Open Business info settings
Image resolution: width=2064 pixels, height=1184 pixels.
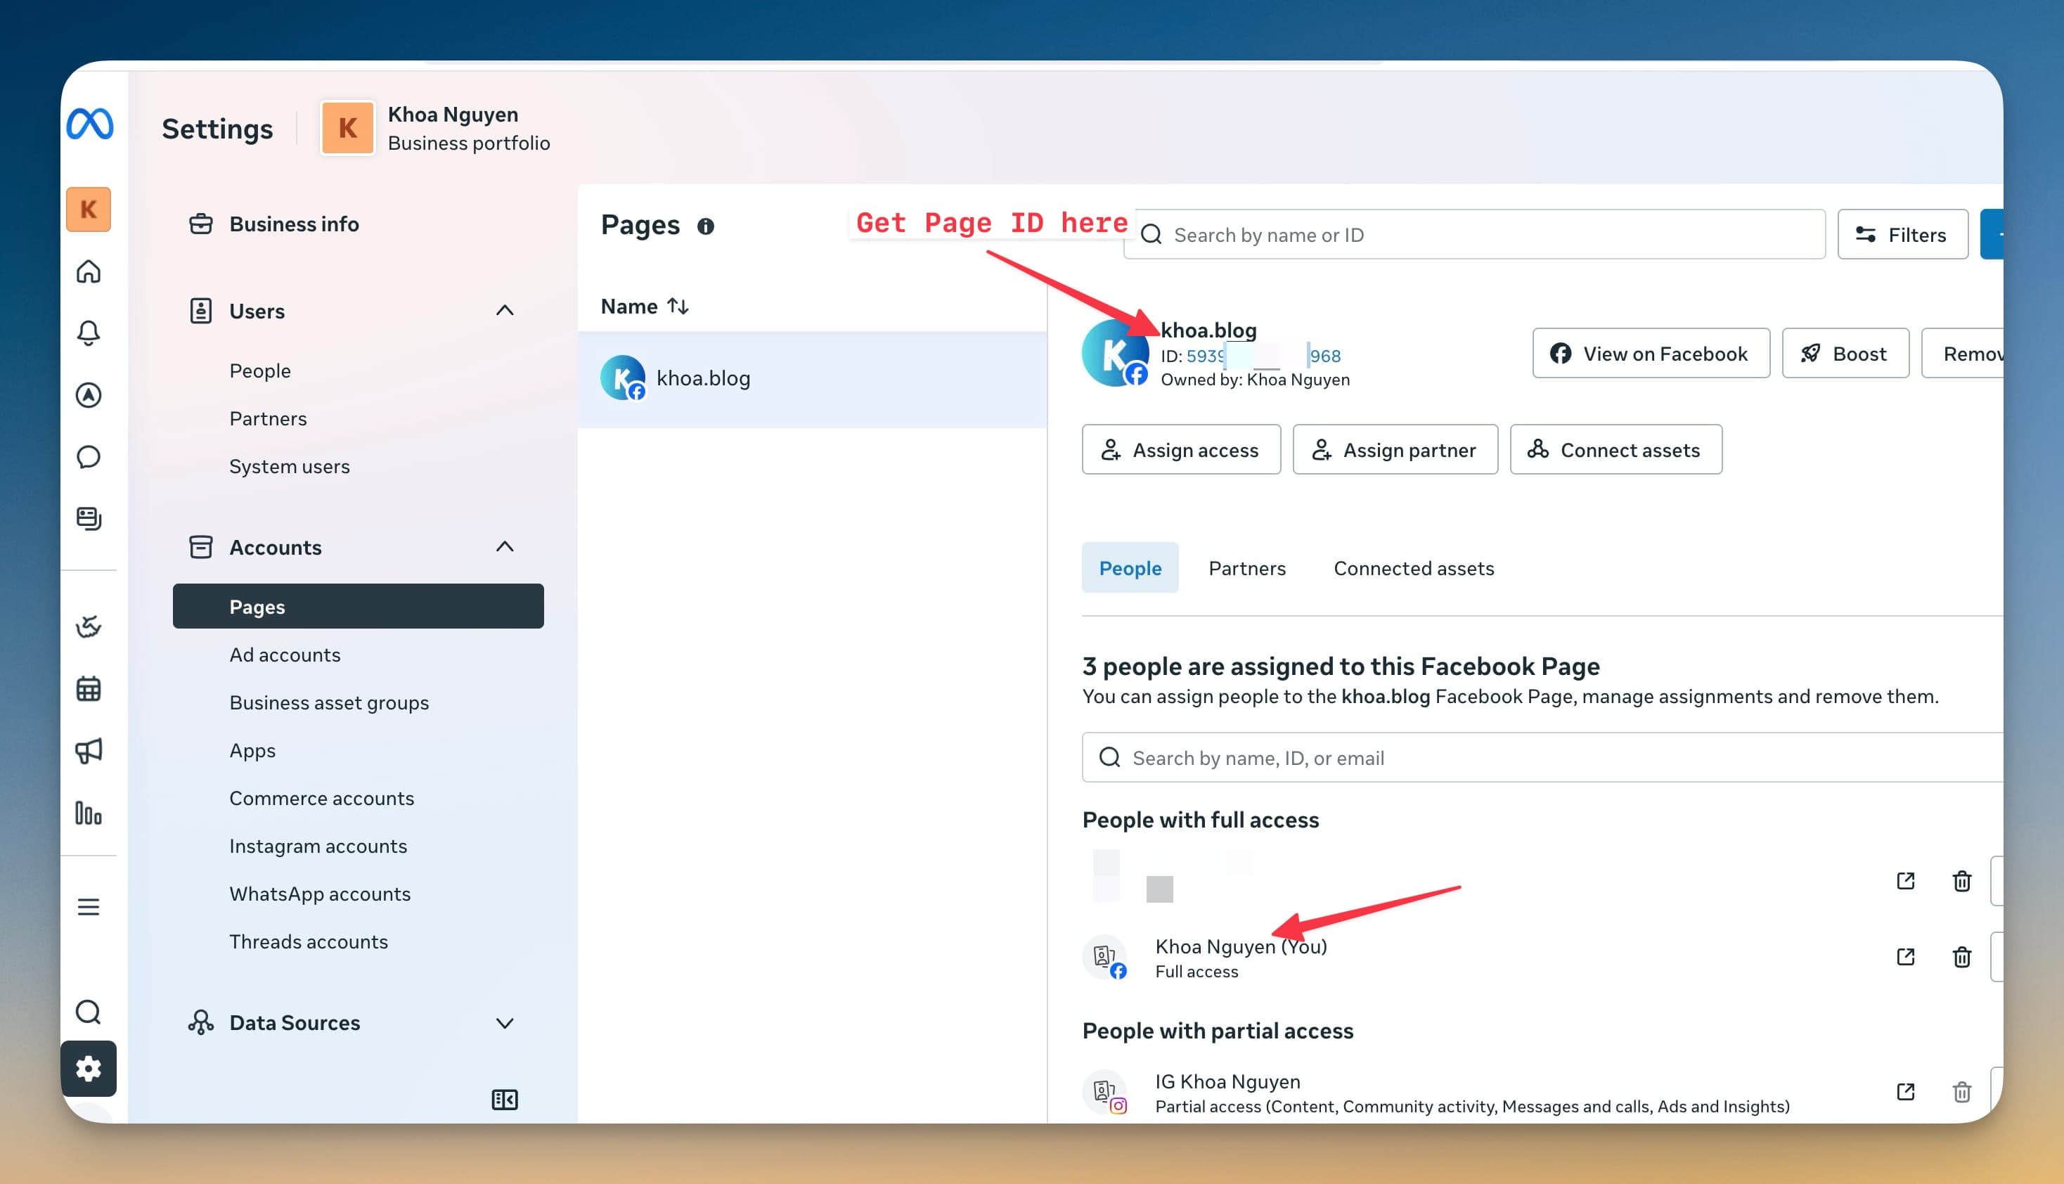click(295, 224)
